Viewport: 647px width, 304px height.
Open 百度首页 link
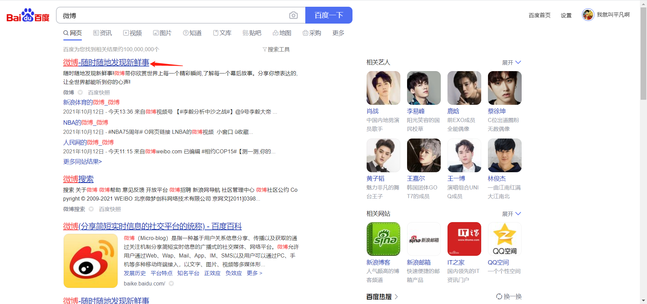pos(540,15)
